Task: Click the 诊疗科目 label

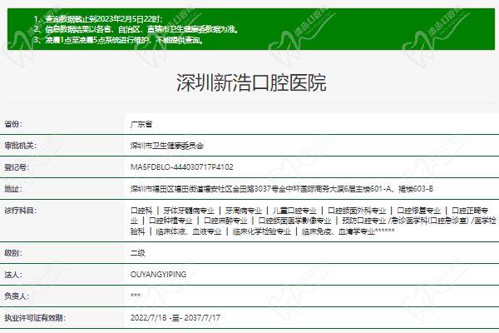Action: [x=20, y=211]
